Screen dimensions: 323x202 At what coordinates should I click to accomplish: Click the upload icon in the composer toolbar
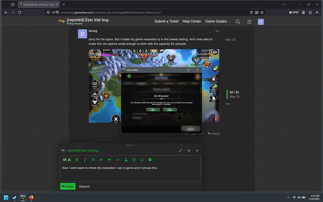click(x=126, y=160)
